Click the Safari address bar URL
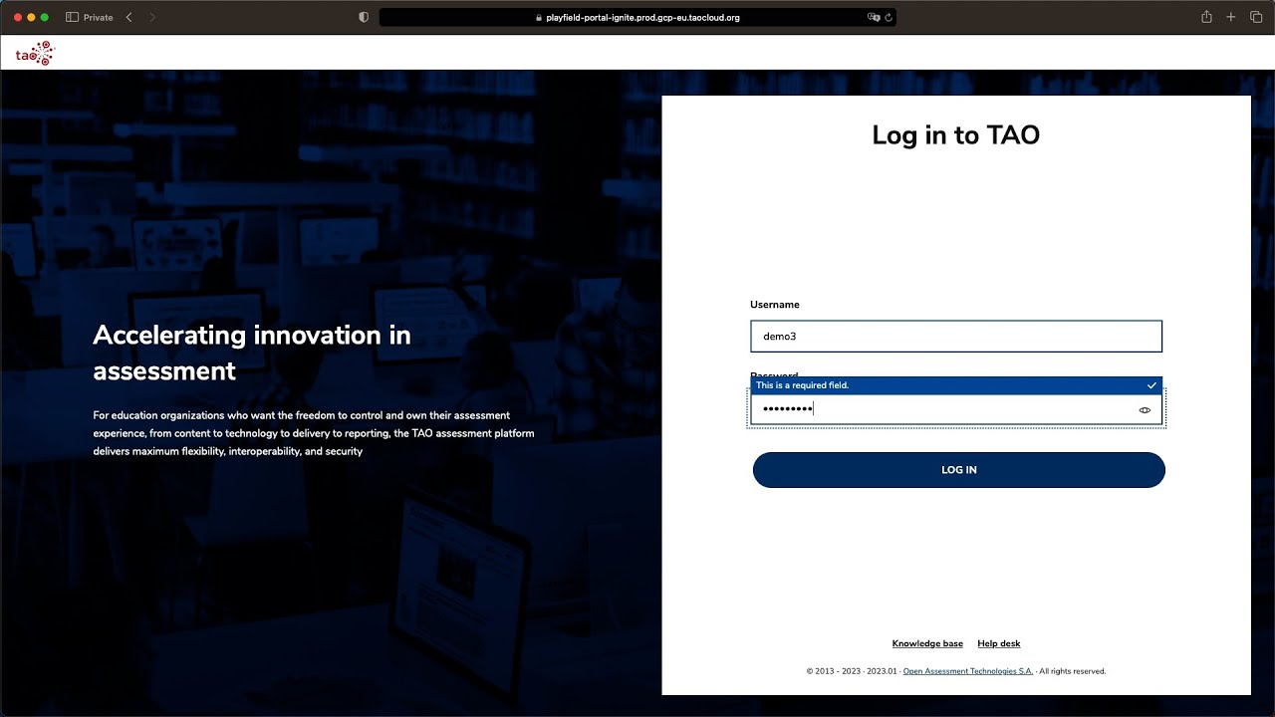The height and width of the screenshot is (717, 1275). tap(642, 17)
